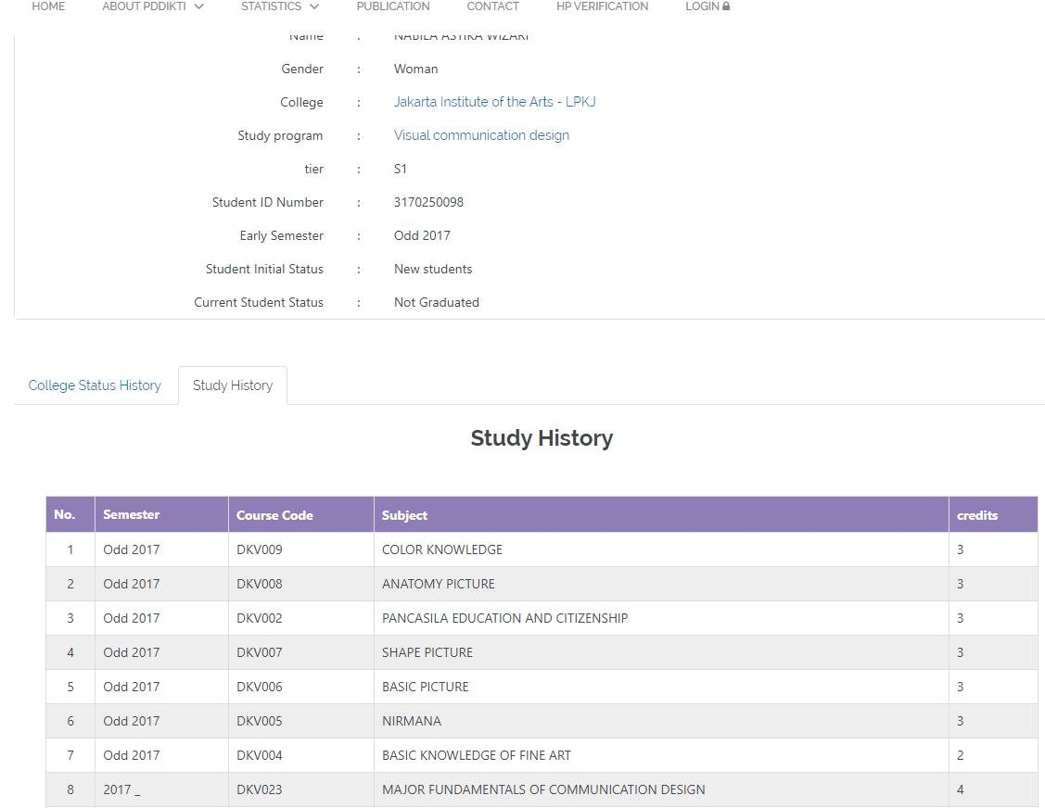Go to the CONTACT page
The height and width of the screenshot is (808, 1045).
point(492,6)
